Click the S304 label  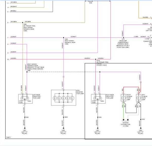[x=66, y=117]
